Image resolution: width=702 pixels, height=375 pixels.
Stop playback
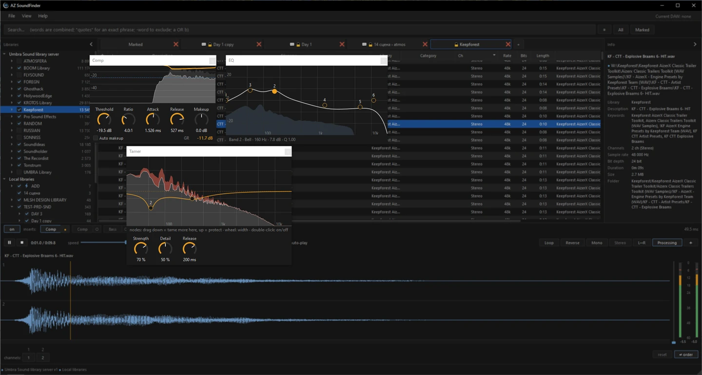coord(21,243)
